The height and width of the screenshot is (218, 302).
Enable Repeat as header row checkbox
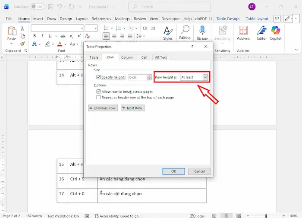click(x=99, y=98)
